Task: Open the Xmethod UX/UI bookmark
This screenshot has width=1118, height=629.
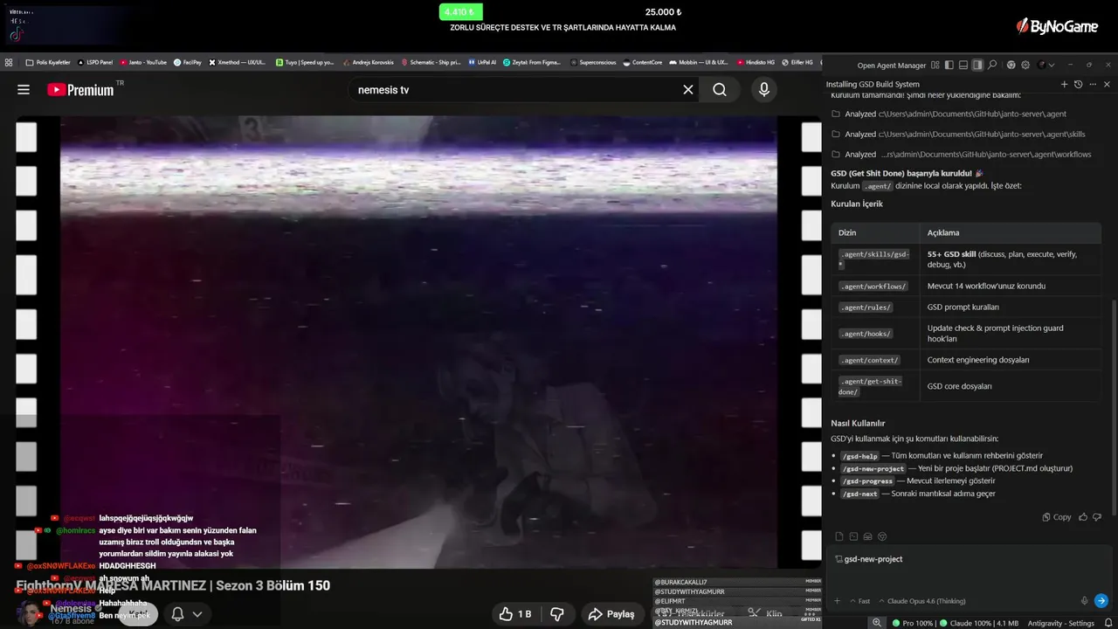Action: point(238,63)
